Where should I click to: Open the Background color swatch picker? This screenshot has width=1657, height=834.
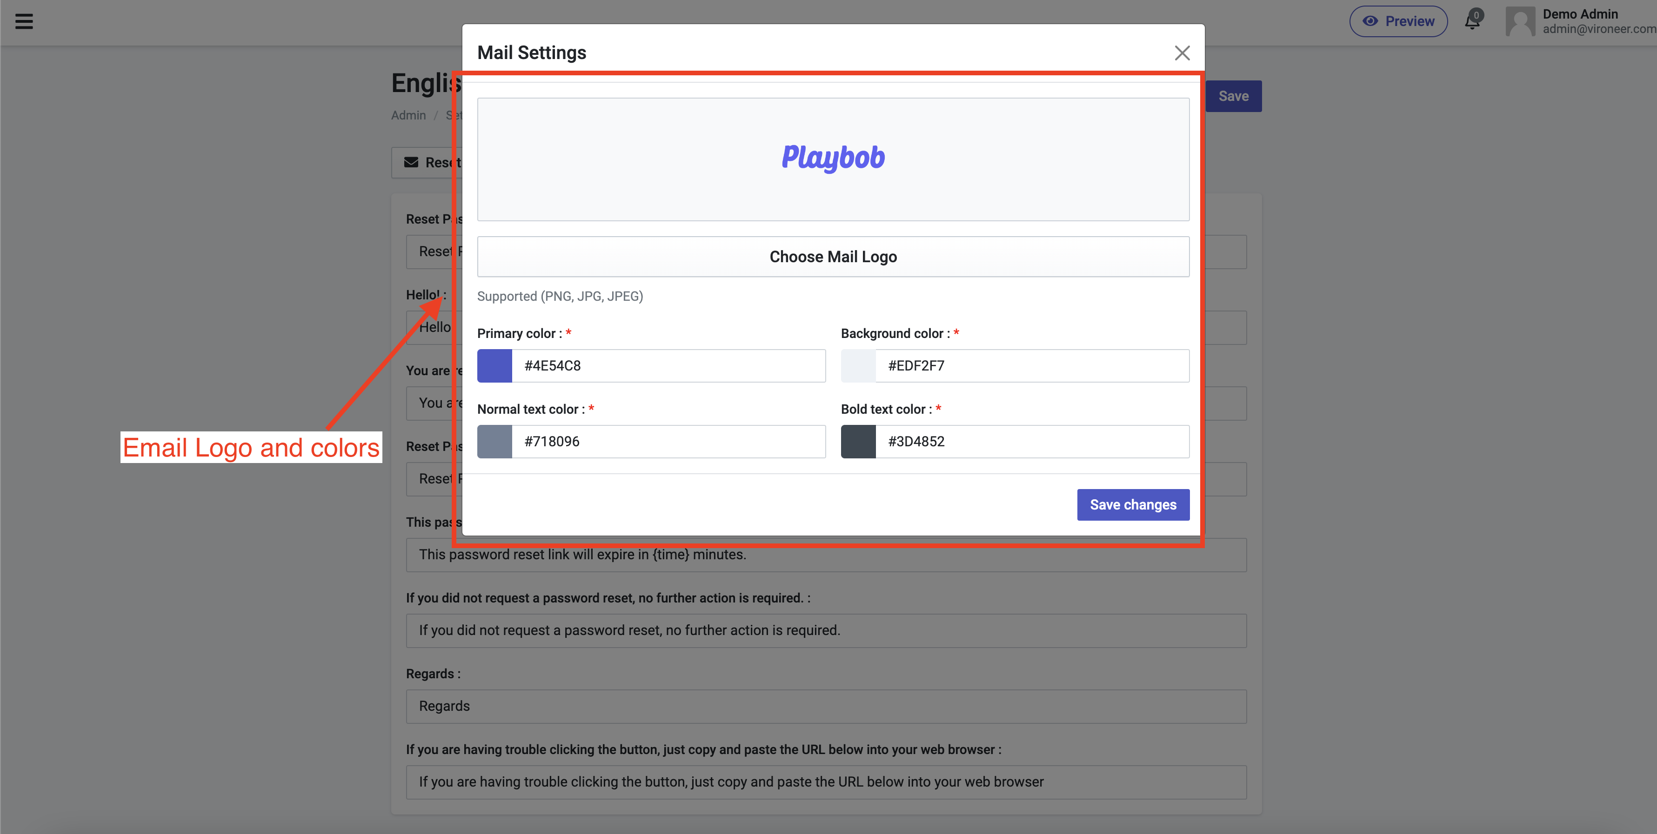point(858,366)
